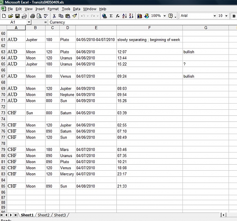
Task: Activate the Format Painter brush
Action: point(75,16)
